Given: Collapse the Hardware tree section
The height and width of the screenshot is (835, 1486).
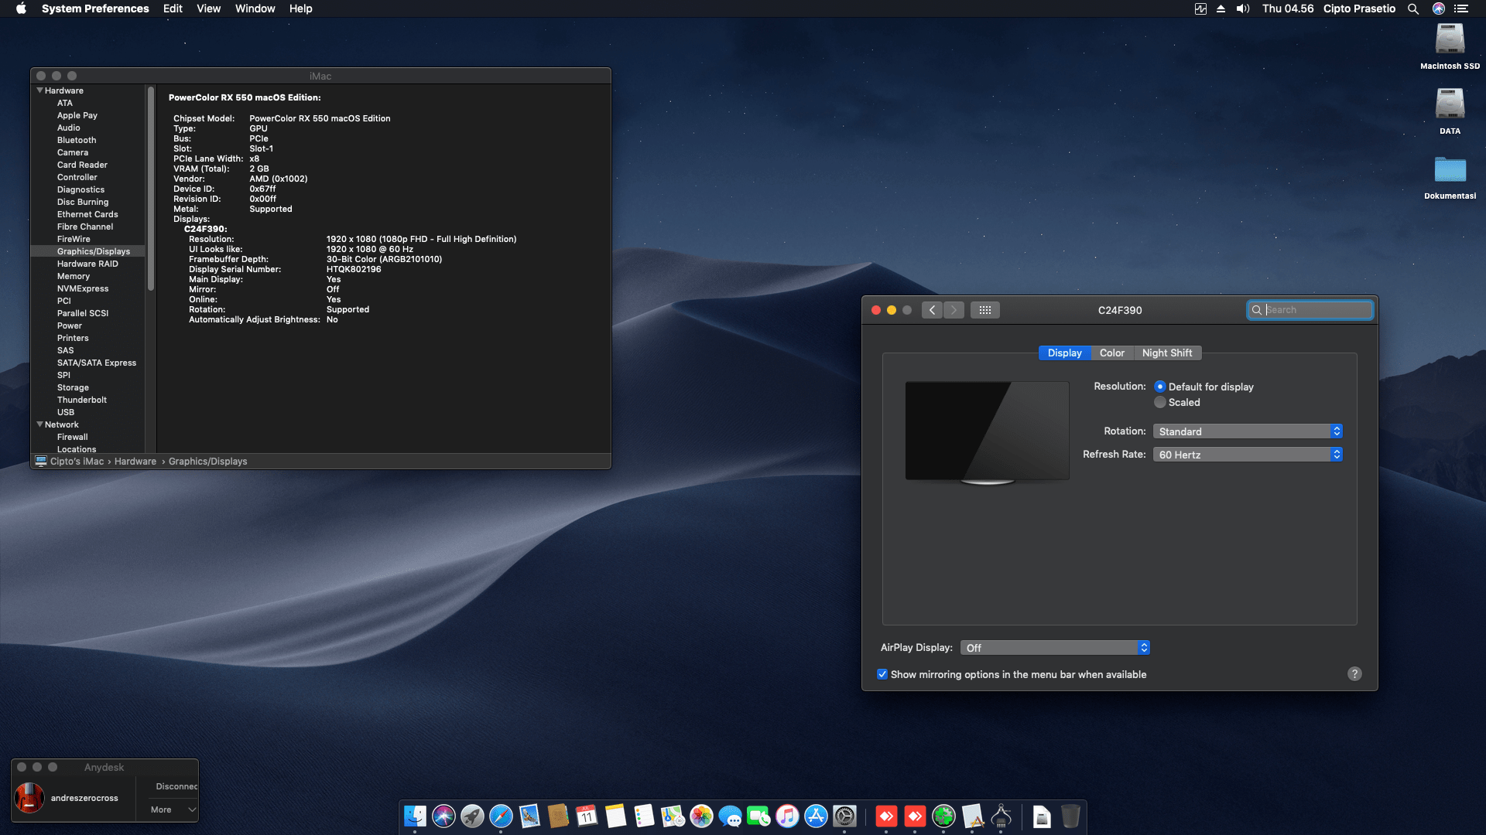Looking at the screenshot, I should tap(39, 90).
